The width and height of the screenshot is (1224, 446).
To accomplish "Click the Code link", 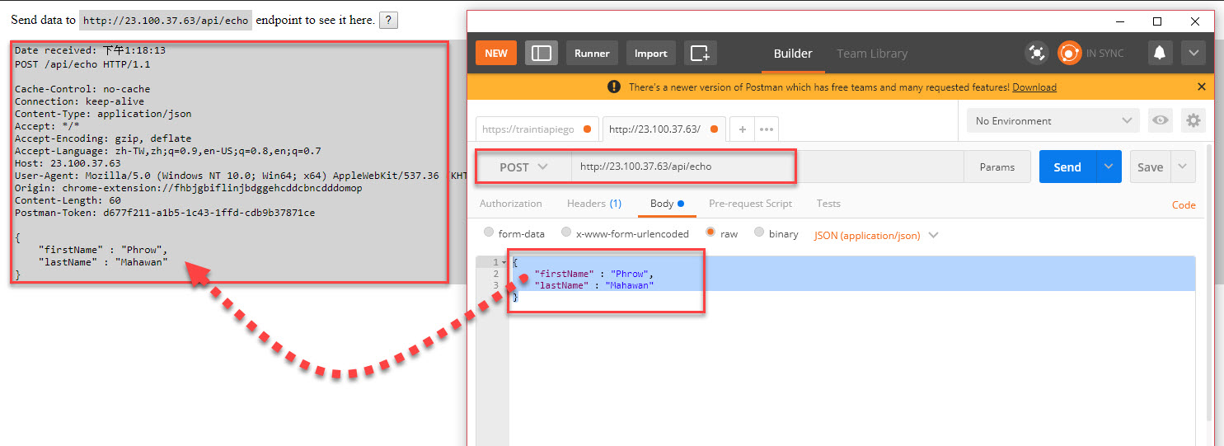I will 1184,205.
